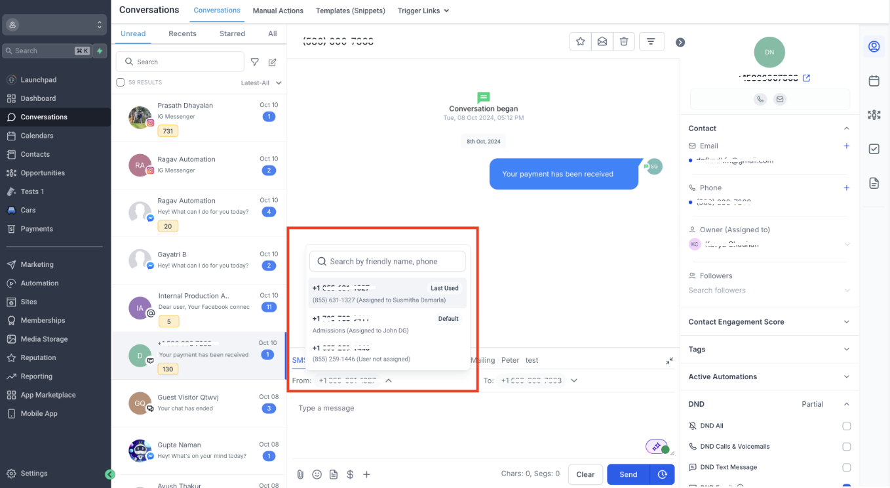Viewport: 890px width, 488px height.
Task: Schedule the message using the clock button
Action: 662,474
